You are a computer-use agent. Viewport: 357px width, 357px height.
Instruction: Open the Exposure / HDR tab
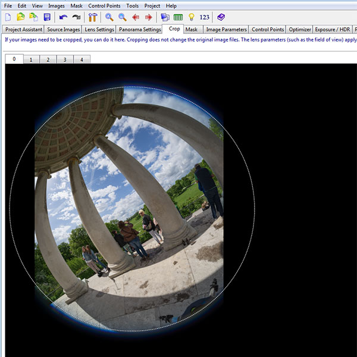[333, 29]
